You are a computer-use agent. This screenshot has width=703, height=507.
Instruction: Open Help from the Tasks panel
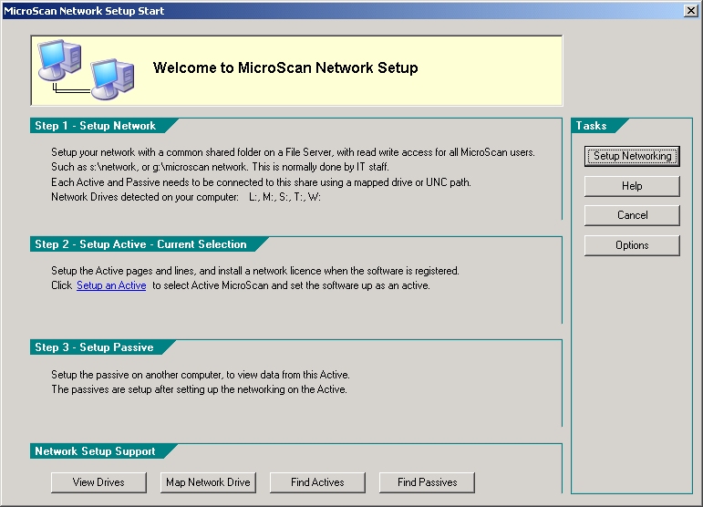coord(632,186)
